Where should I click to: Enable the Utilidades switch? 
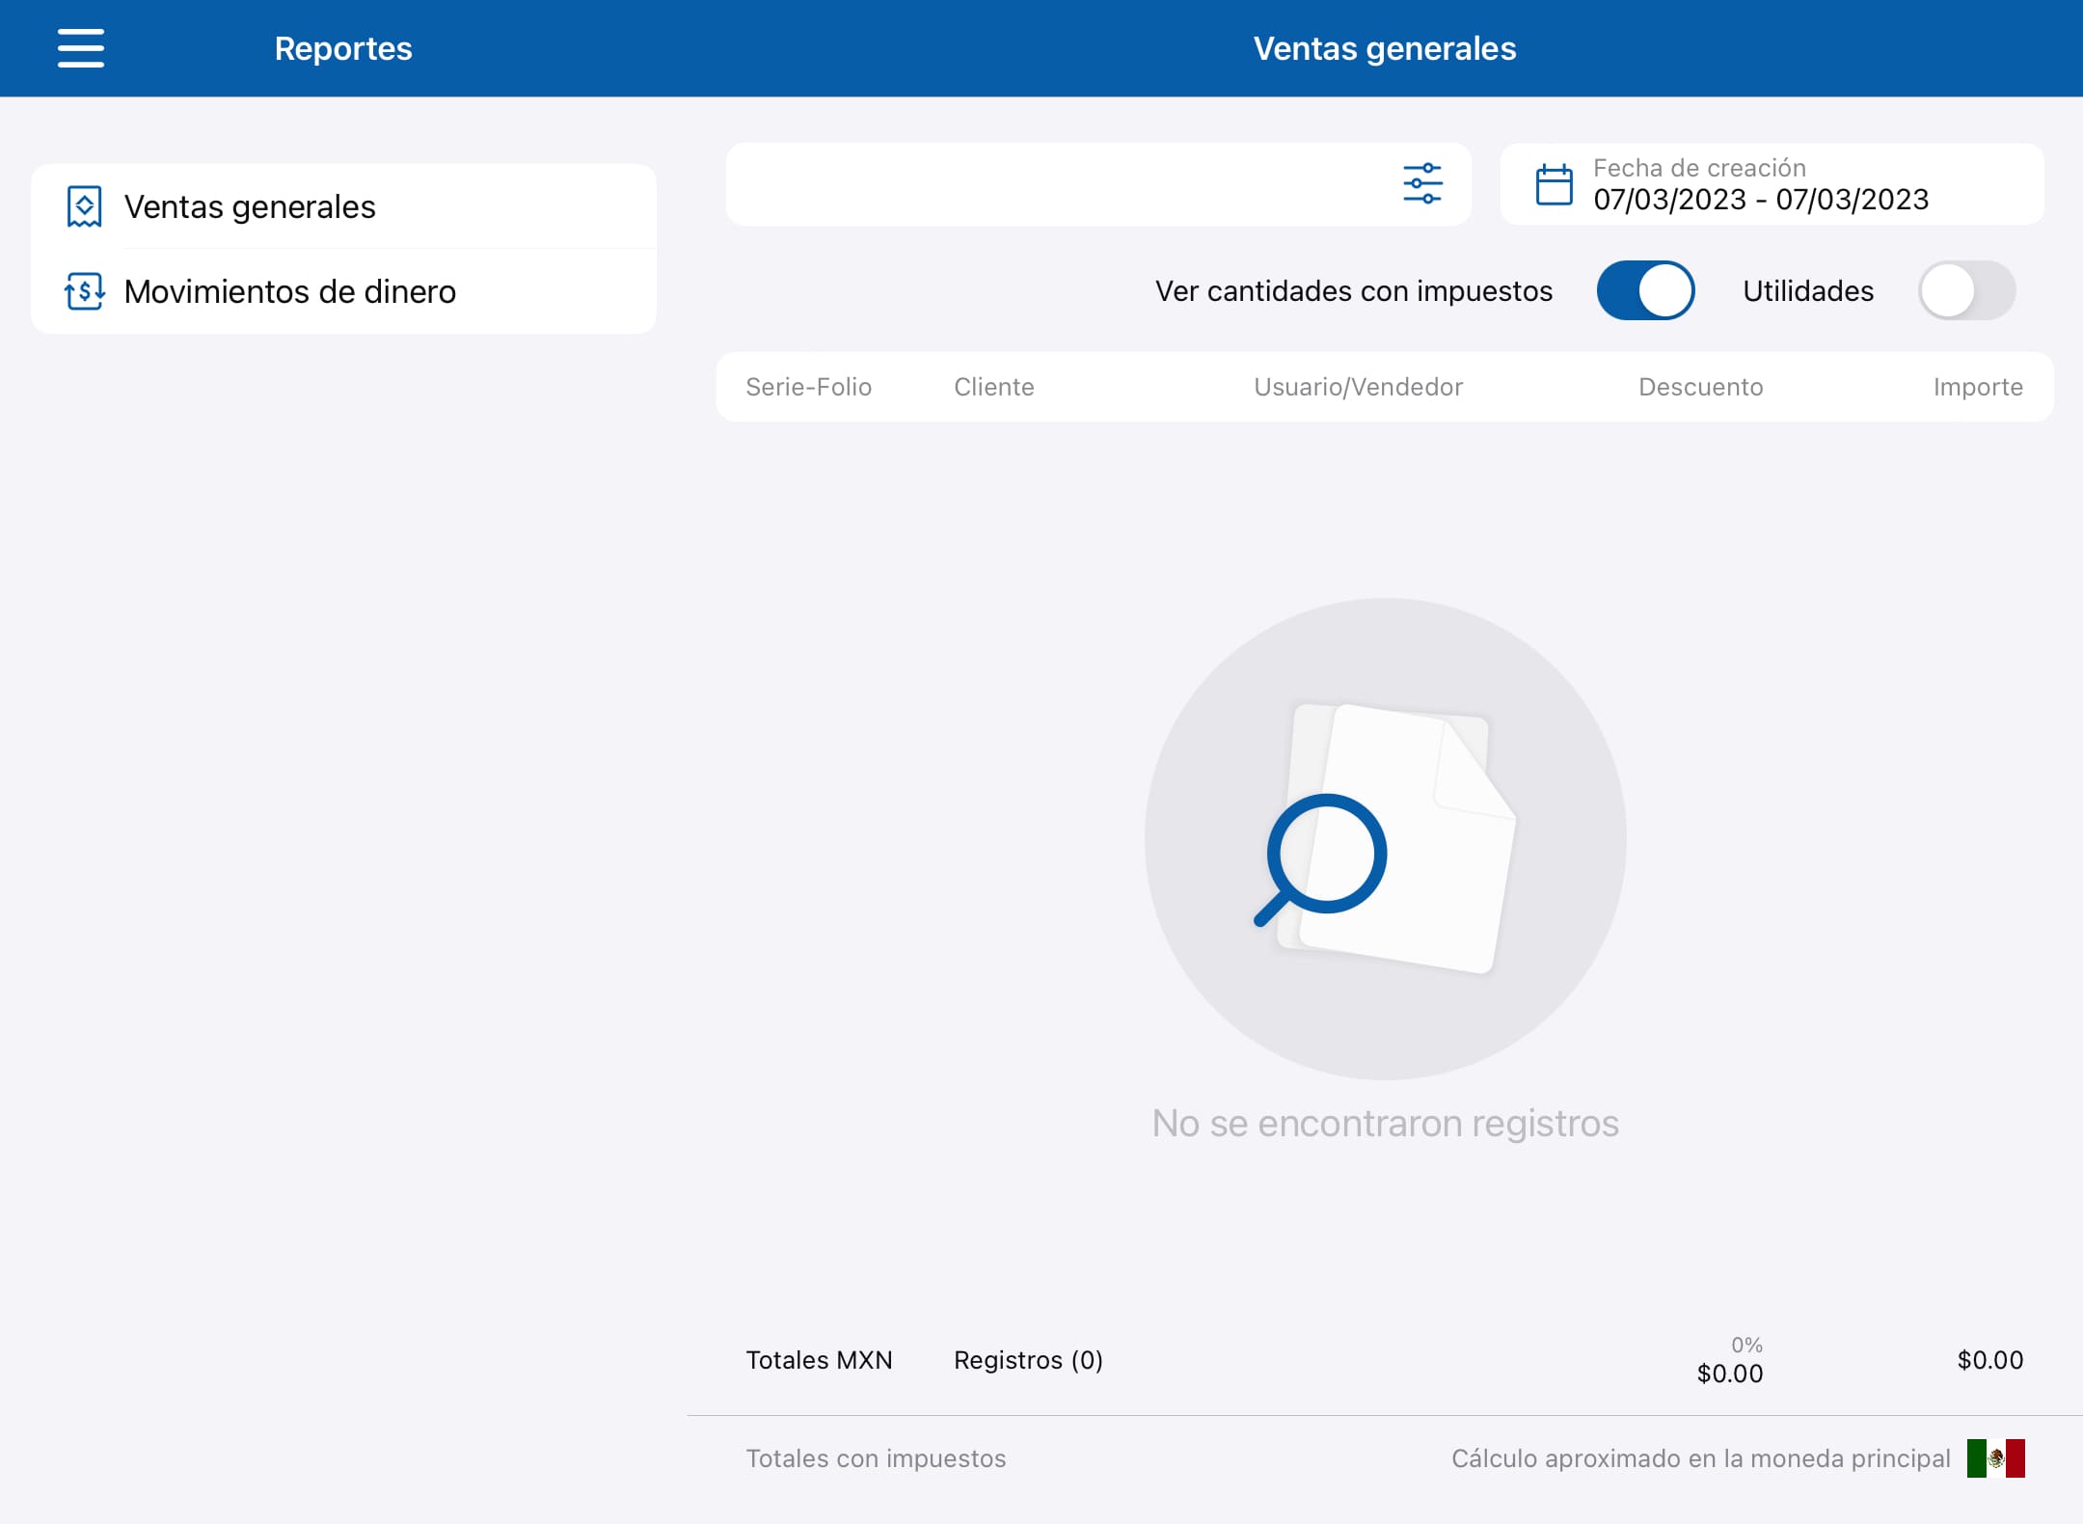[x=1966, y=290]
